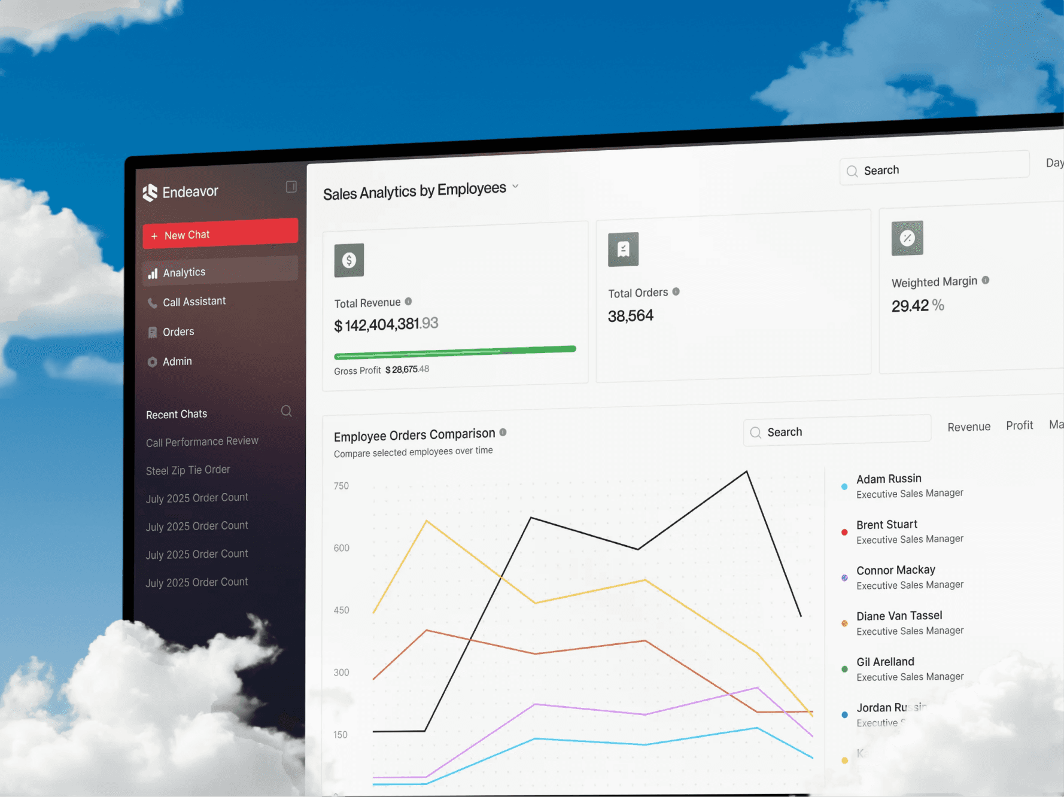Toggle Brent Stuart in the chart legend
1064x797 pixels.
click(902, 532)
